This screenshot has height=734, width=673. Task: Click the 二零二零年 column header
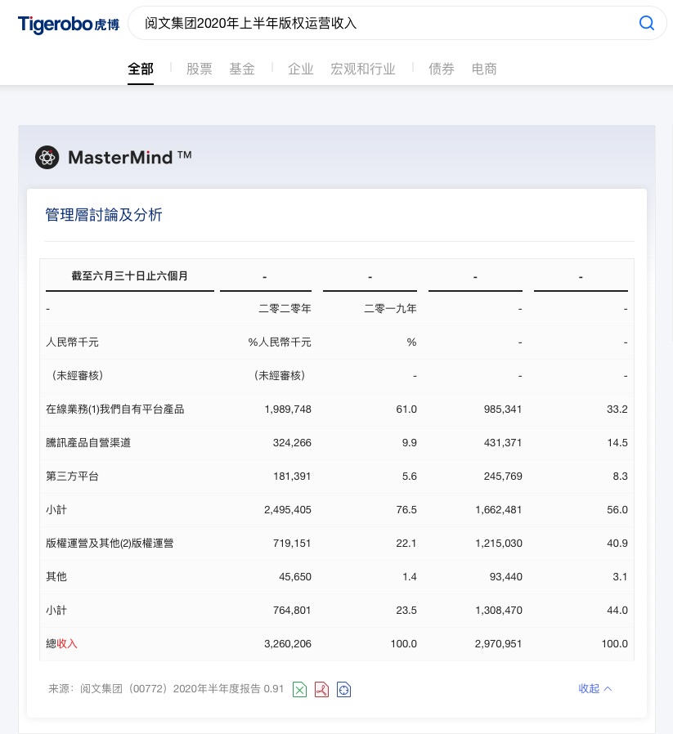point(285,308)
